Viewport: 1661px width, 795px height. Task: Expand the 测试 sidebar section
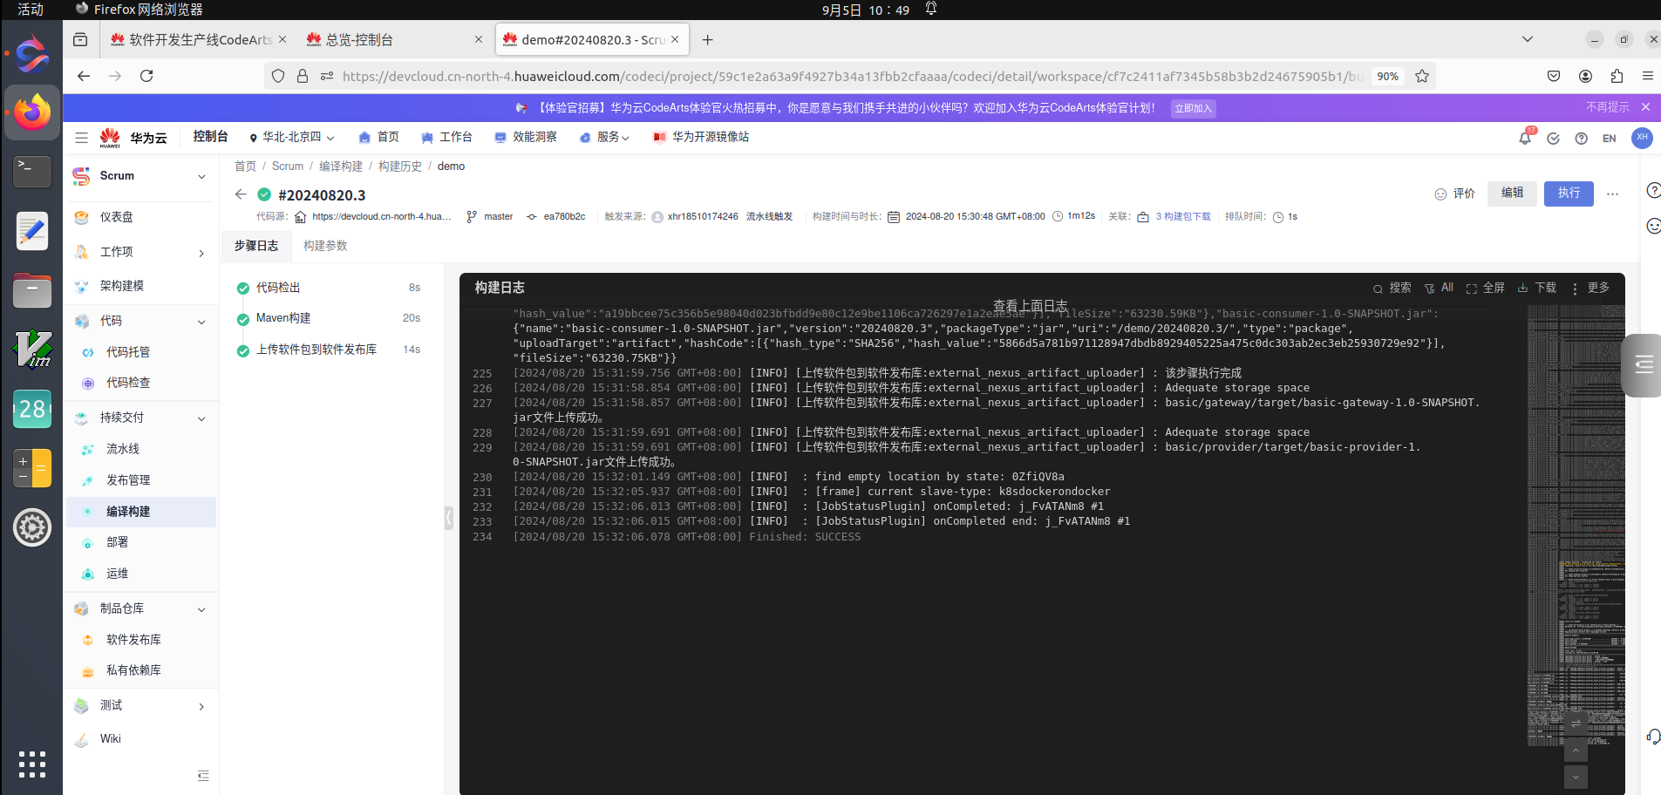click(201, 706)
